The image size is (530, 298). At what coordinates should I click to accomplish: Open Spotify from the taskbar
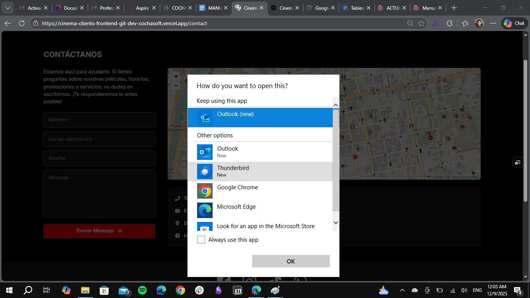pyautogui.click(x=142, y=290)
